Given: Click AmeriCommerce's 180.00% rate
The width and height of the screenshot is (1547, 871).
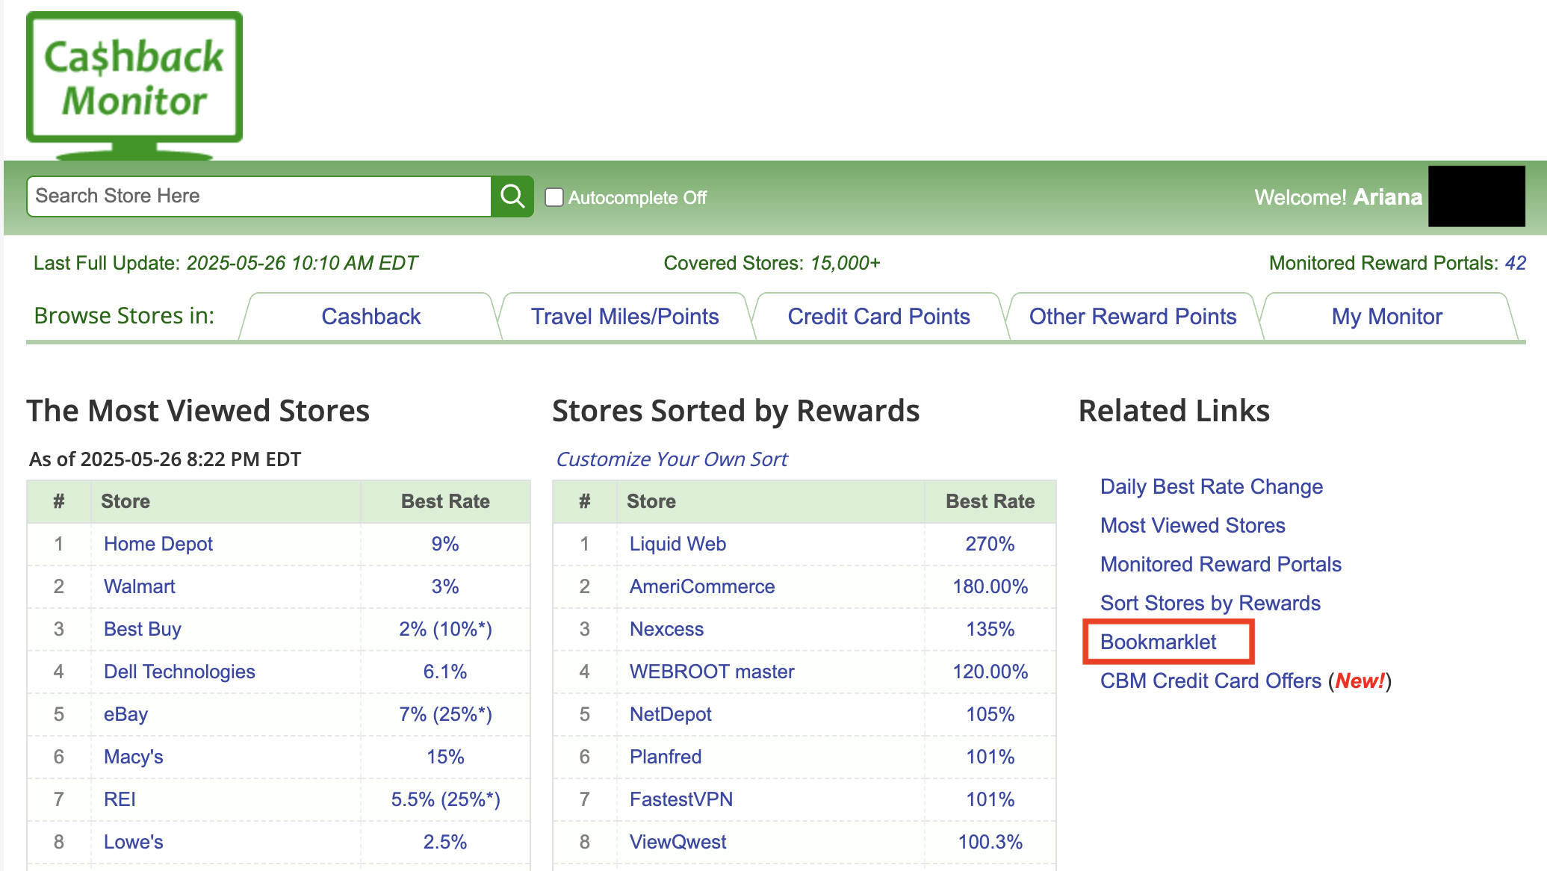Looking at the screenshot, I should [990, 587].
